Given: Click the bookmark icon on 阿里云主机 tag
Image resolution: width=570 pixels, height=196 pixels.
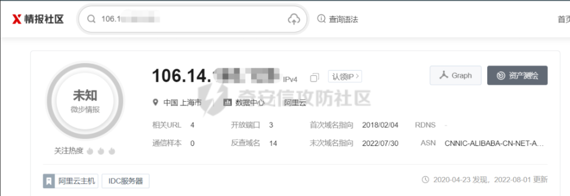Looking at the screenshot, I should click(x=49, y=181).
